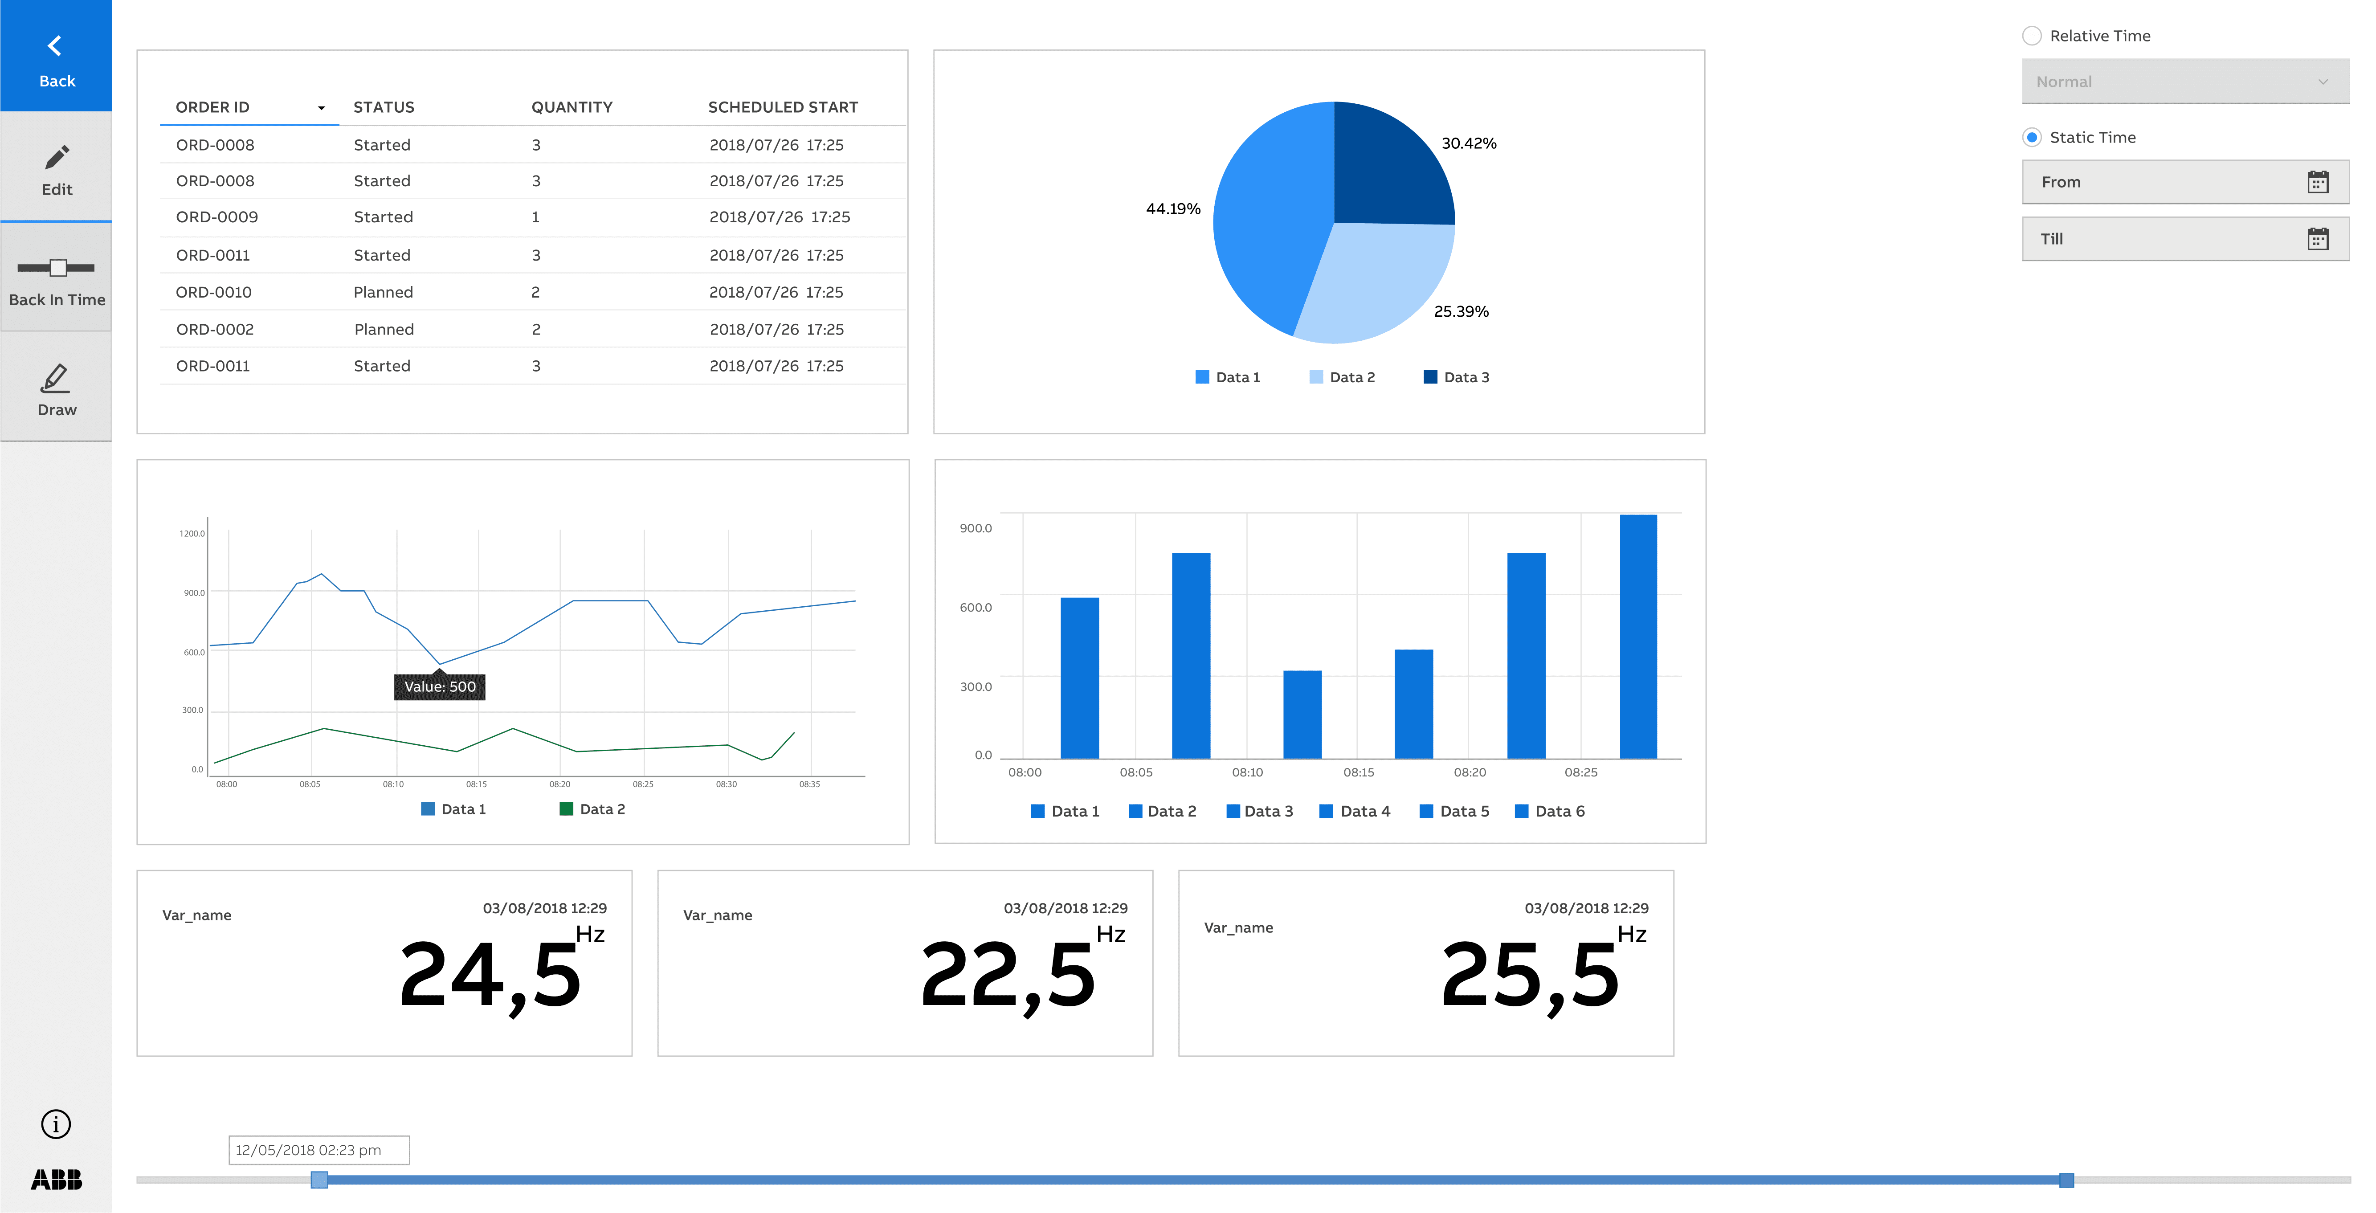The height and width of the screenshot is (1213, 2376).
Task: Select the Draw pen tool
Action: 56,378
